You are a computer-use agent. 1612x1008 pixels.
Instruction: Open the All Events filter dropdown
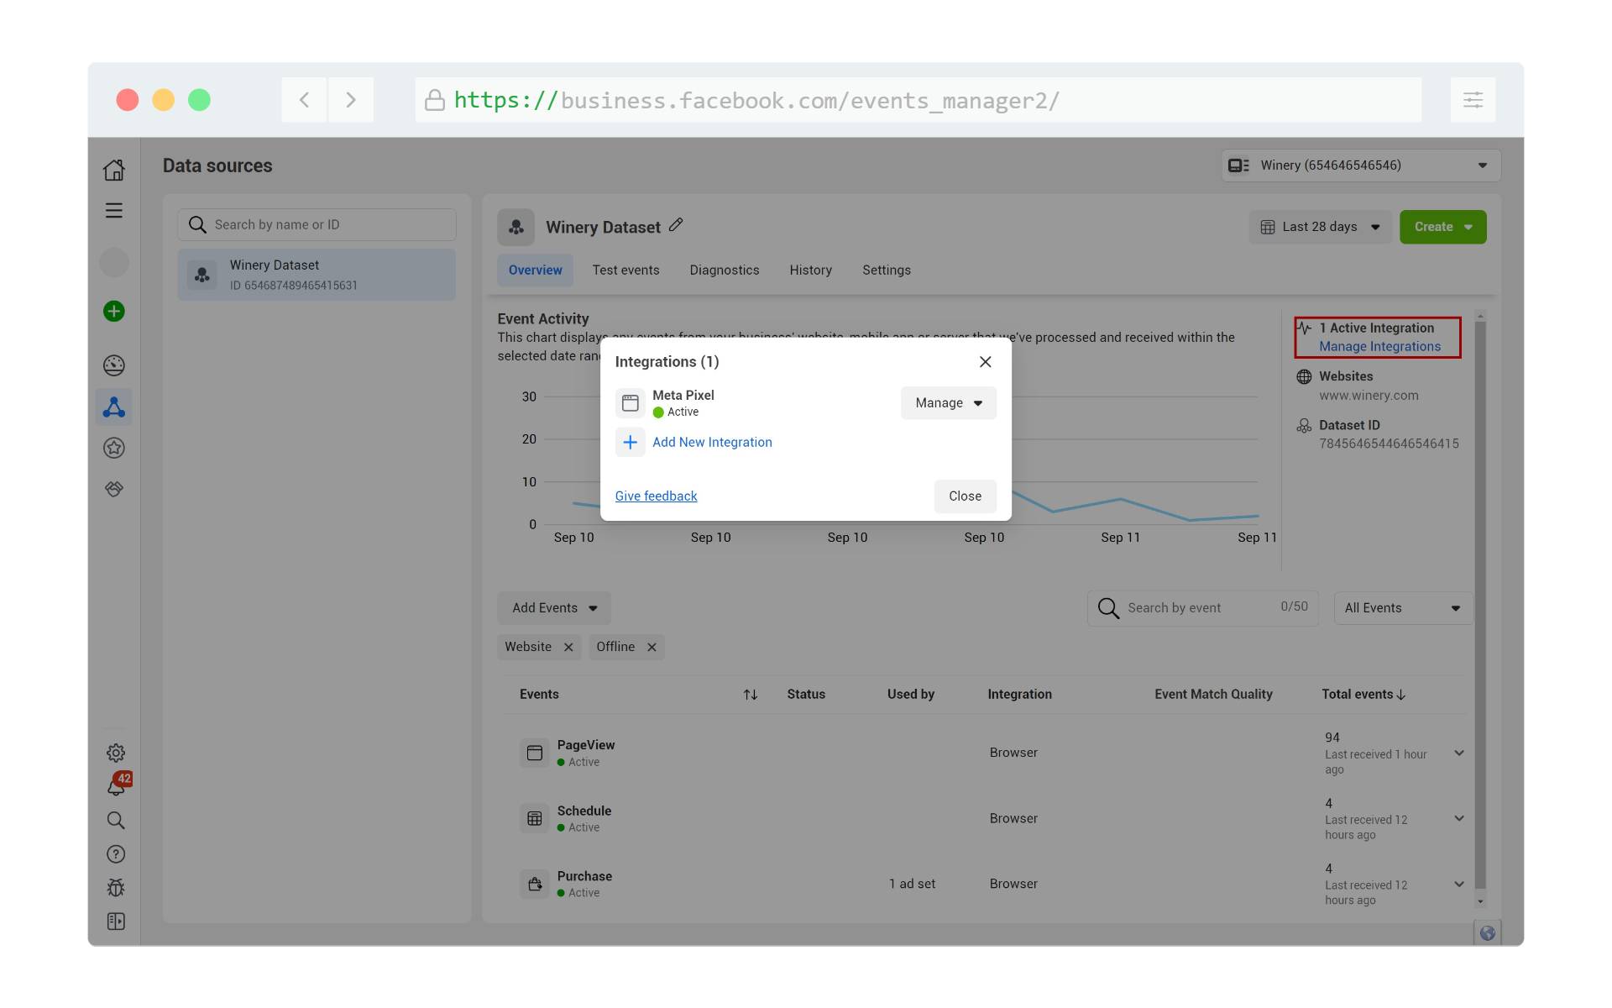pyautogui.click(x=1403, y=608)
